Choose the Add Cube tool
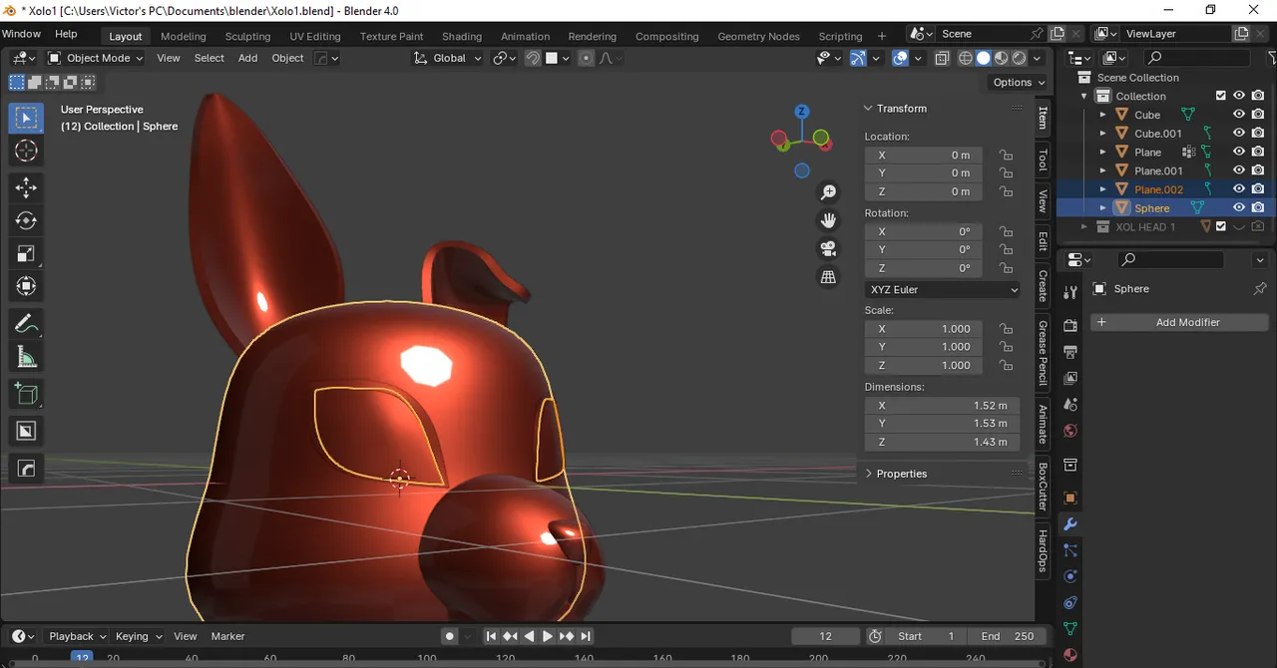 [26, 394]
